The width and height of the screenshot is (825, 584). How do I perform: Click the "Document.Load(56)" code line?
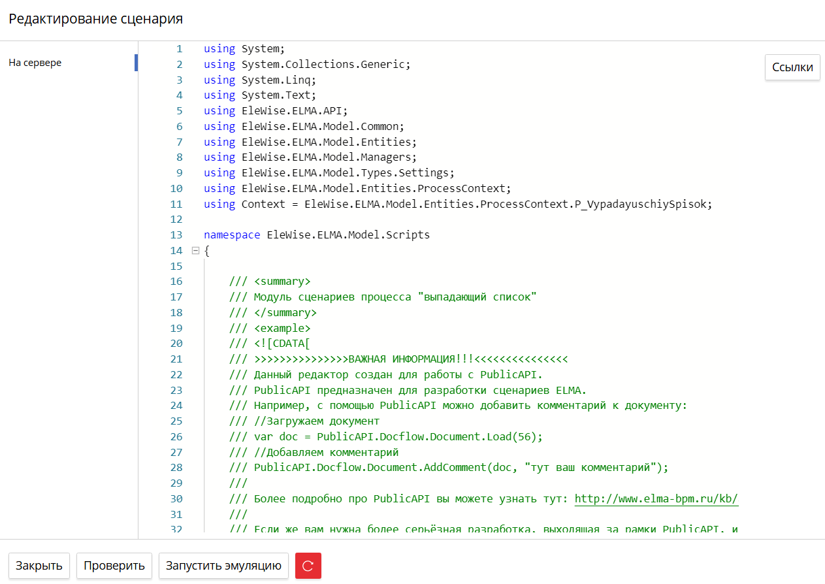(386, 436)
